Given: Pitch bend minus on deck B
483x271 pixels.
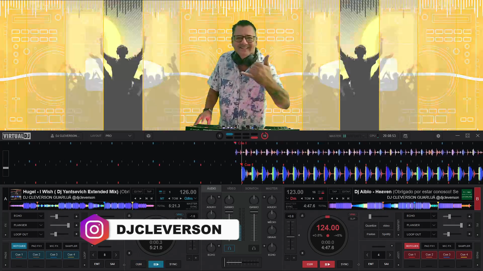Looking at the screenshot, I should (x=287, y=258).
